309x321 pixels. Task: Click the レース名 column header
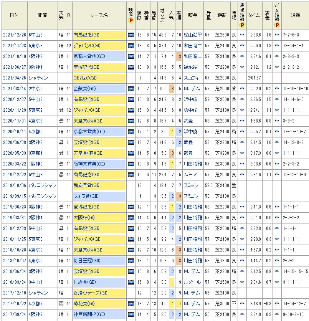(99, 15)
